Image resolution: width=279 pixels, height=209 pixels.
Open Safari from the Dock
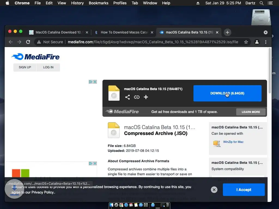(126, 205)
